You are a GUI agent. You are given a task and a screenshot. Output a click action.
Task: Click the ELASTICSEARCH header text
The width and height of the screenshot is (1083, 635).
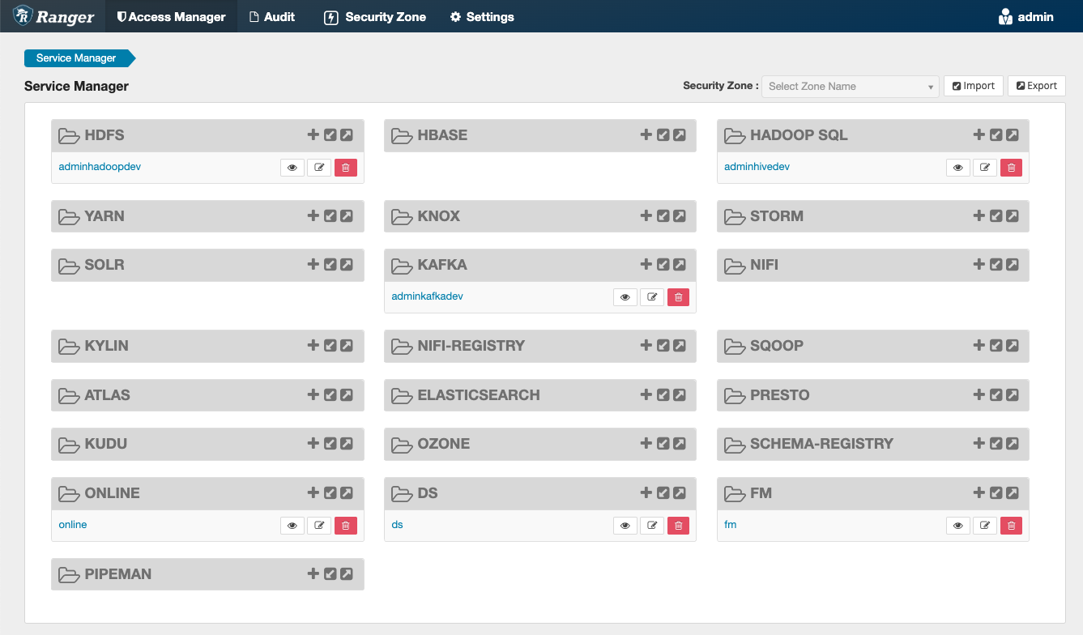point(478,395)
